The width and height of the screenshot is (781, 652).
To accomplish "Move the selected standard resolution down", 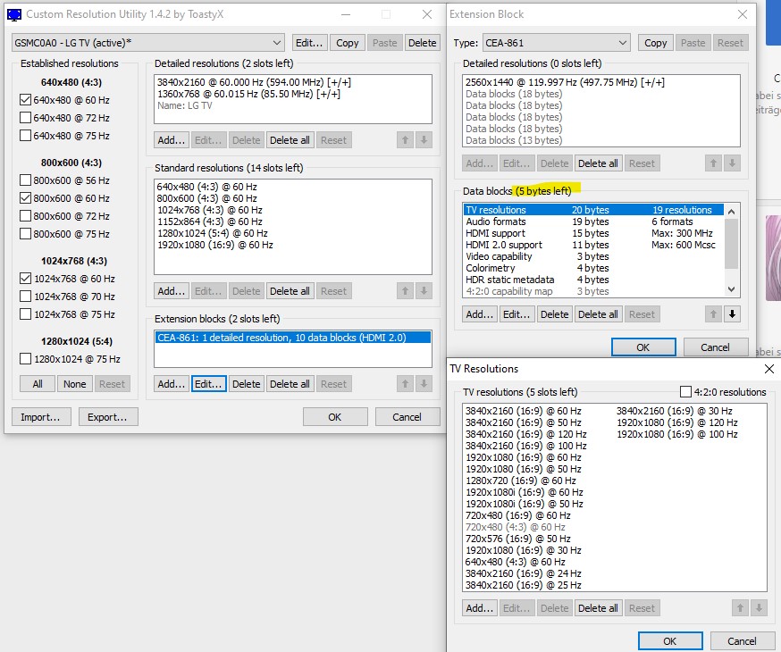I will 422,290.
